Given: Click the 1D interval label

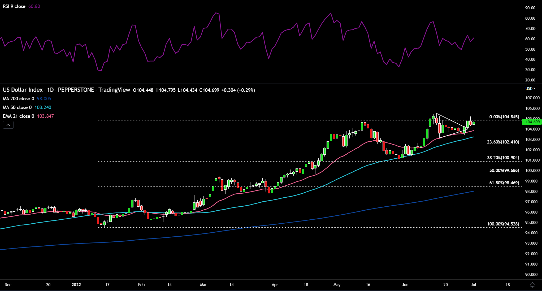Looking at the screenshot, I should pyautogui.click(x=50, y=90).
